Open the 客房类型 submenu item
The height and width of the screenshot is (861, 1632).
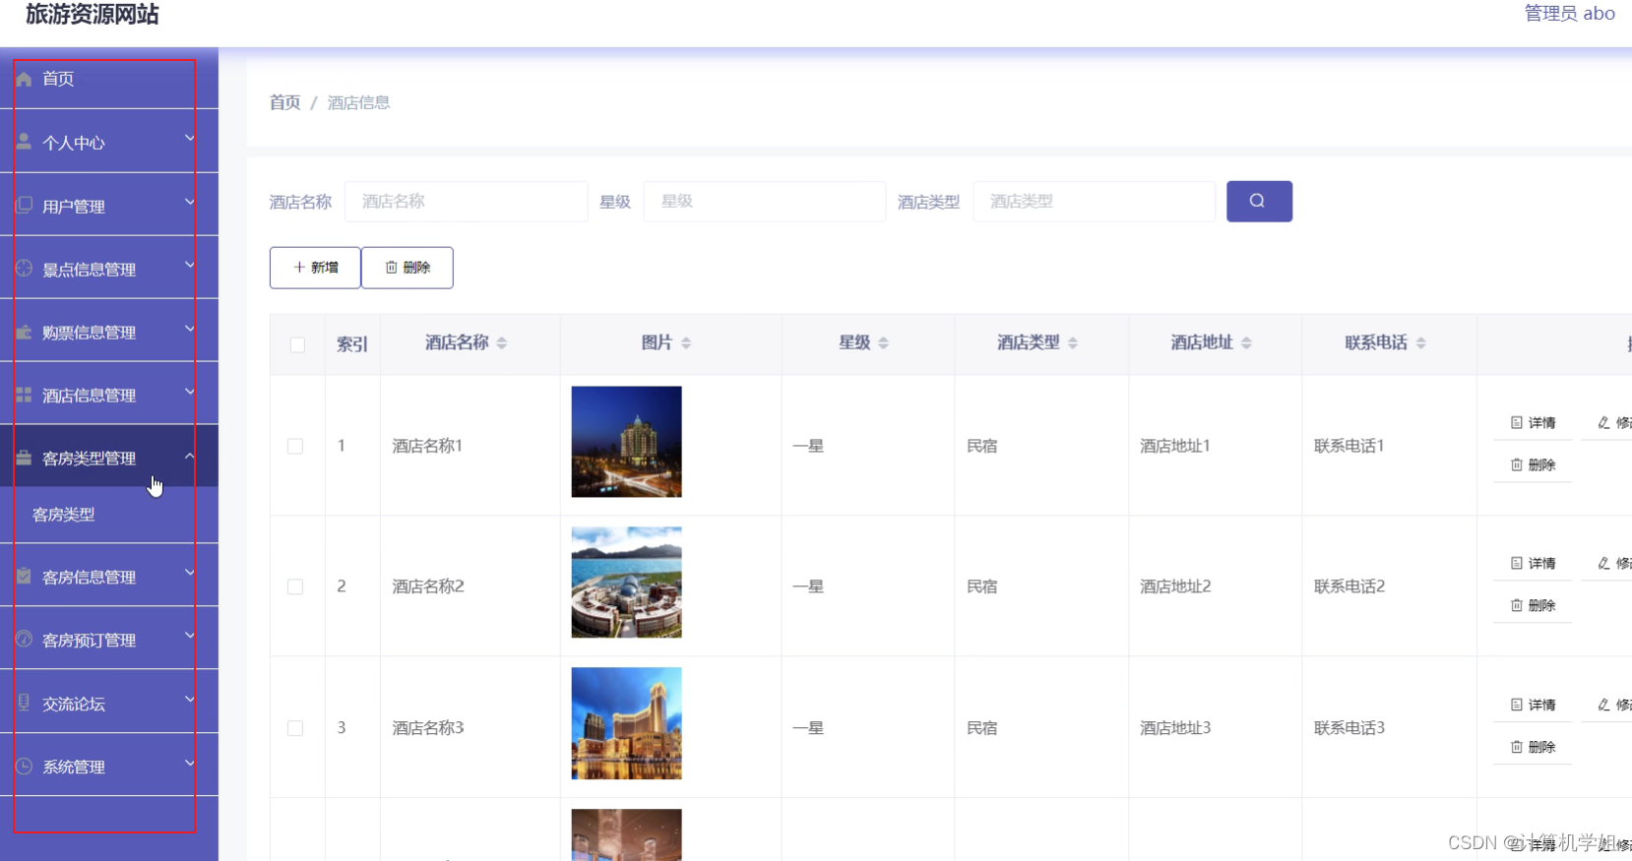(x=109, y=515)
